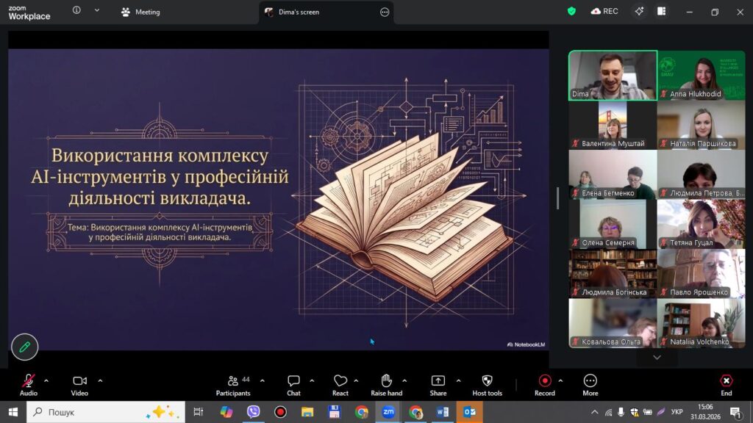Viewport: 753px width, 423px height.
Task: Expand the Audio options chevron
Action: (46, 380)
